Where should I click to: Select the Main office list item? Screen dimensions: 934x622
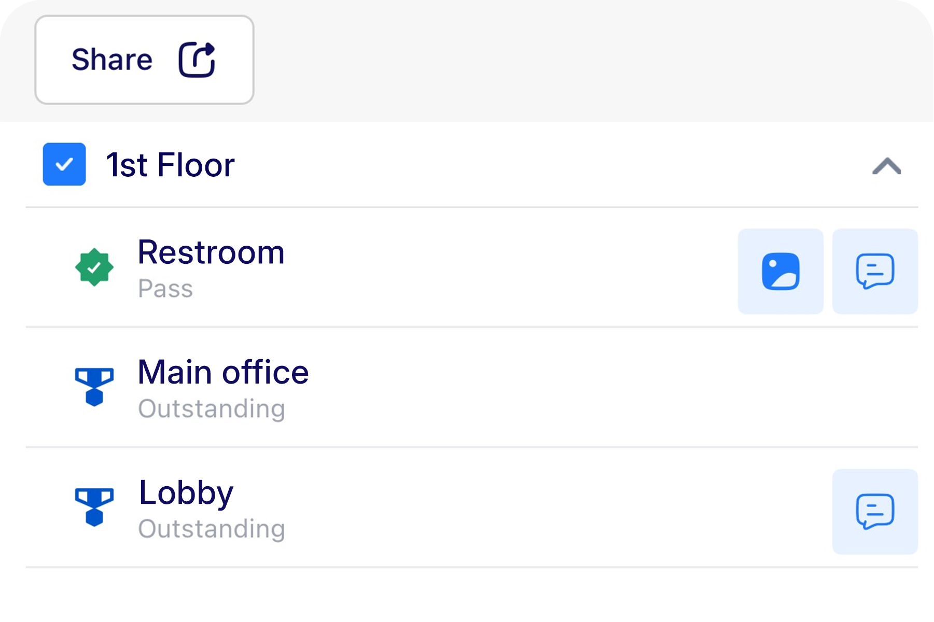[x=472, y=387]
